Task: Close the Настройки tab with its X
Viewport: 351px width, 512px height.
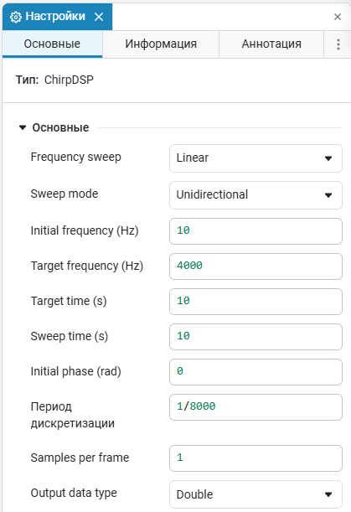Action: pos(99,17)
